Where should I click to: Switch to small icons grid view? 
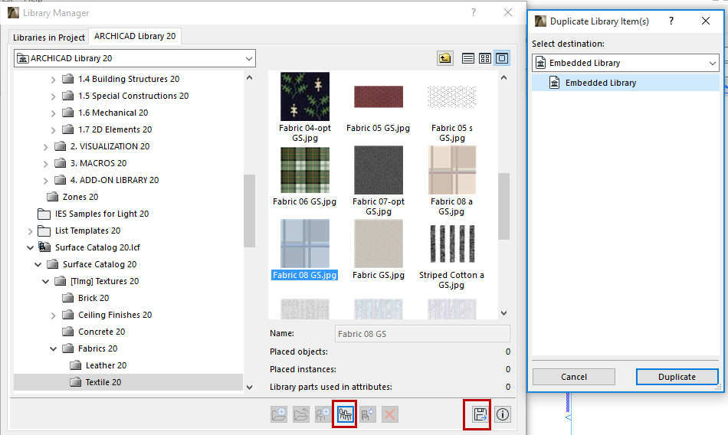click(485, 58)
